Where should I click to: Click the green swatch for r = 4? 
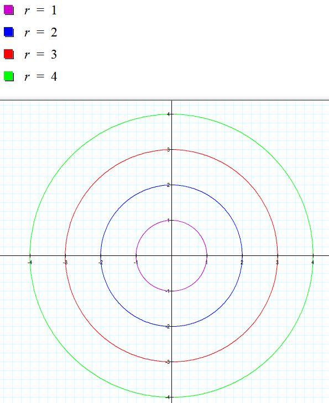(9, 76)
